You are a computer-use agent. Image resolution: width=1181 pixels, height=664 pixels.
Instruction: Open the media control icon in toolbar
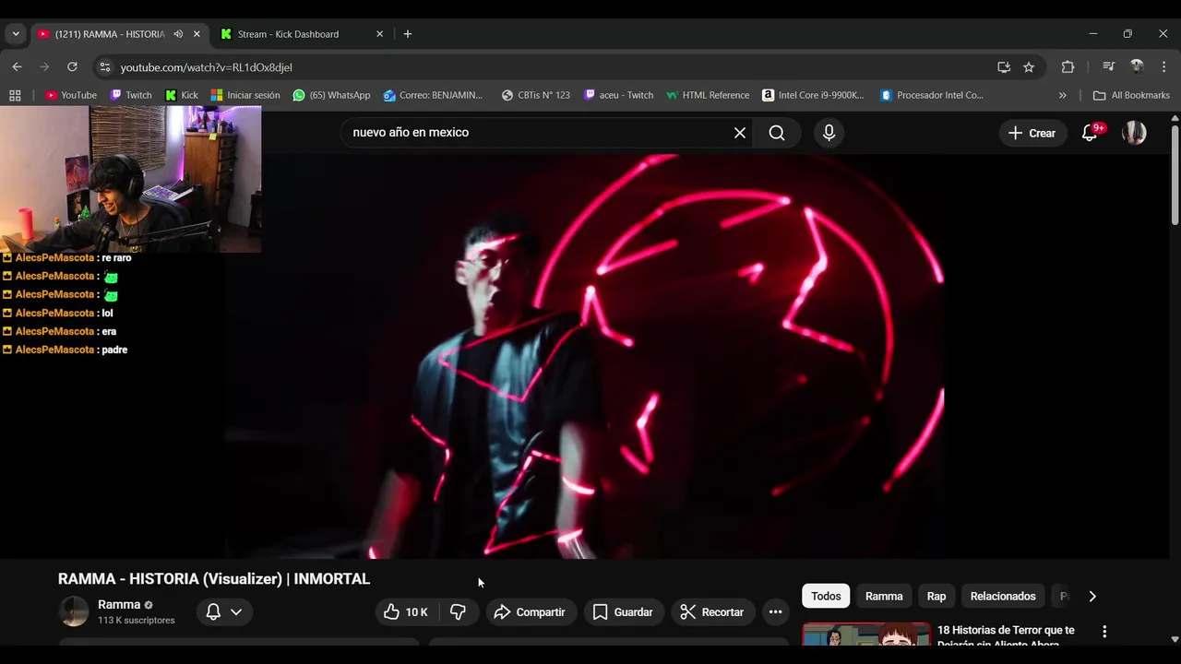tap(1109, 67)
